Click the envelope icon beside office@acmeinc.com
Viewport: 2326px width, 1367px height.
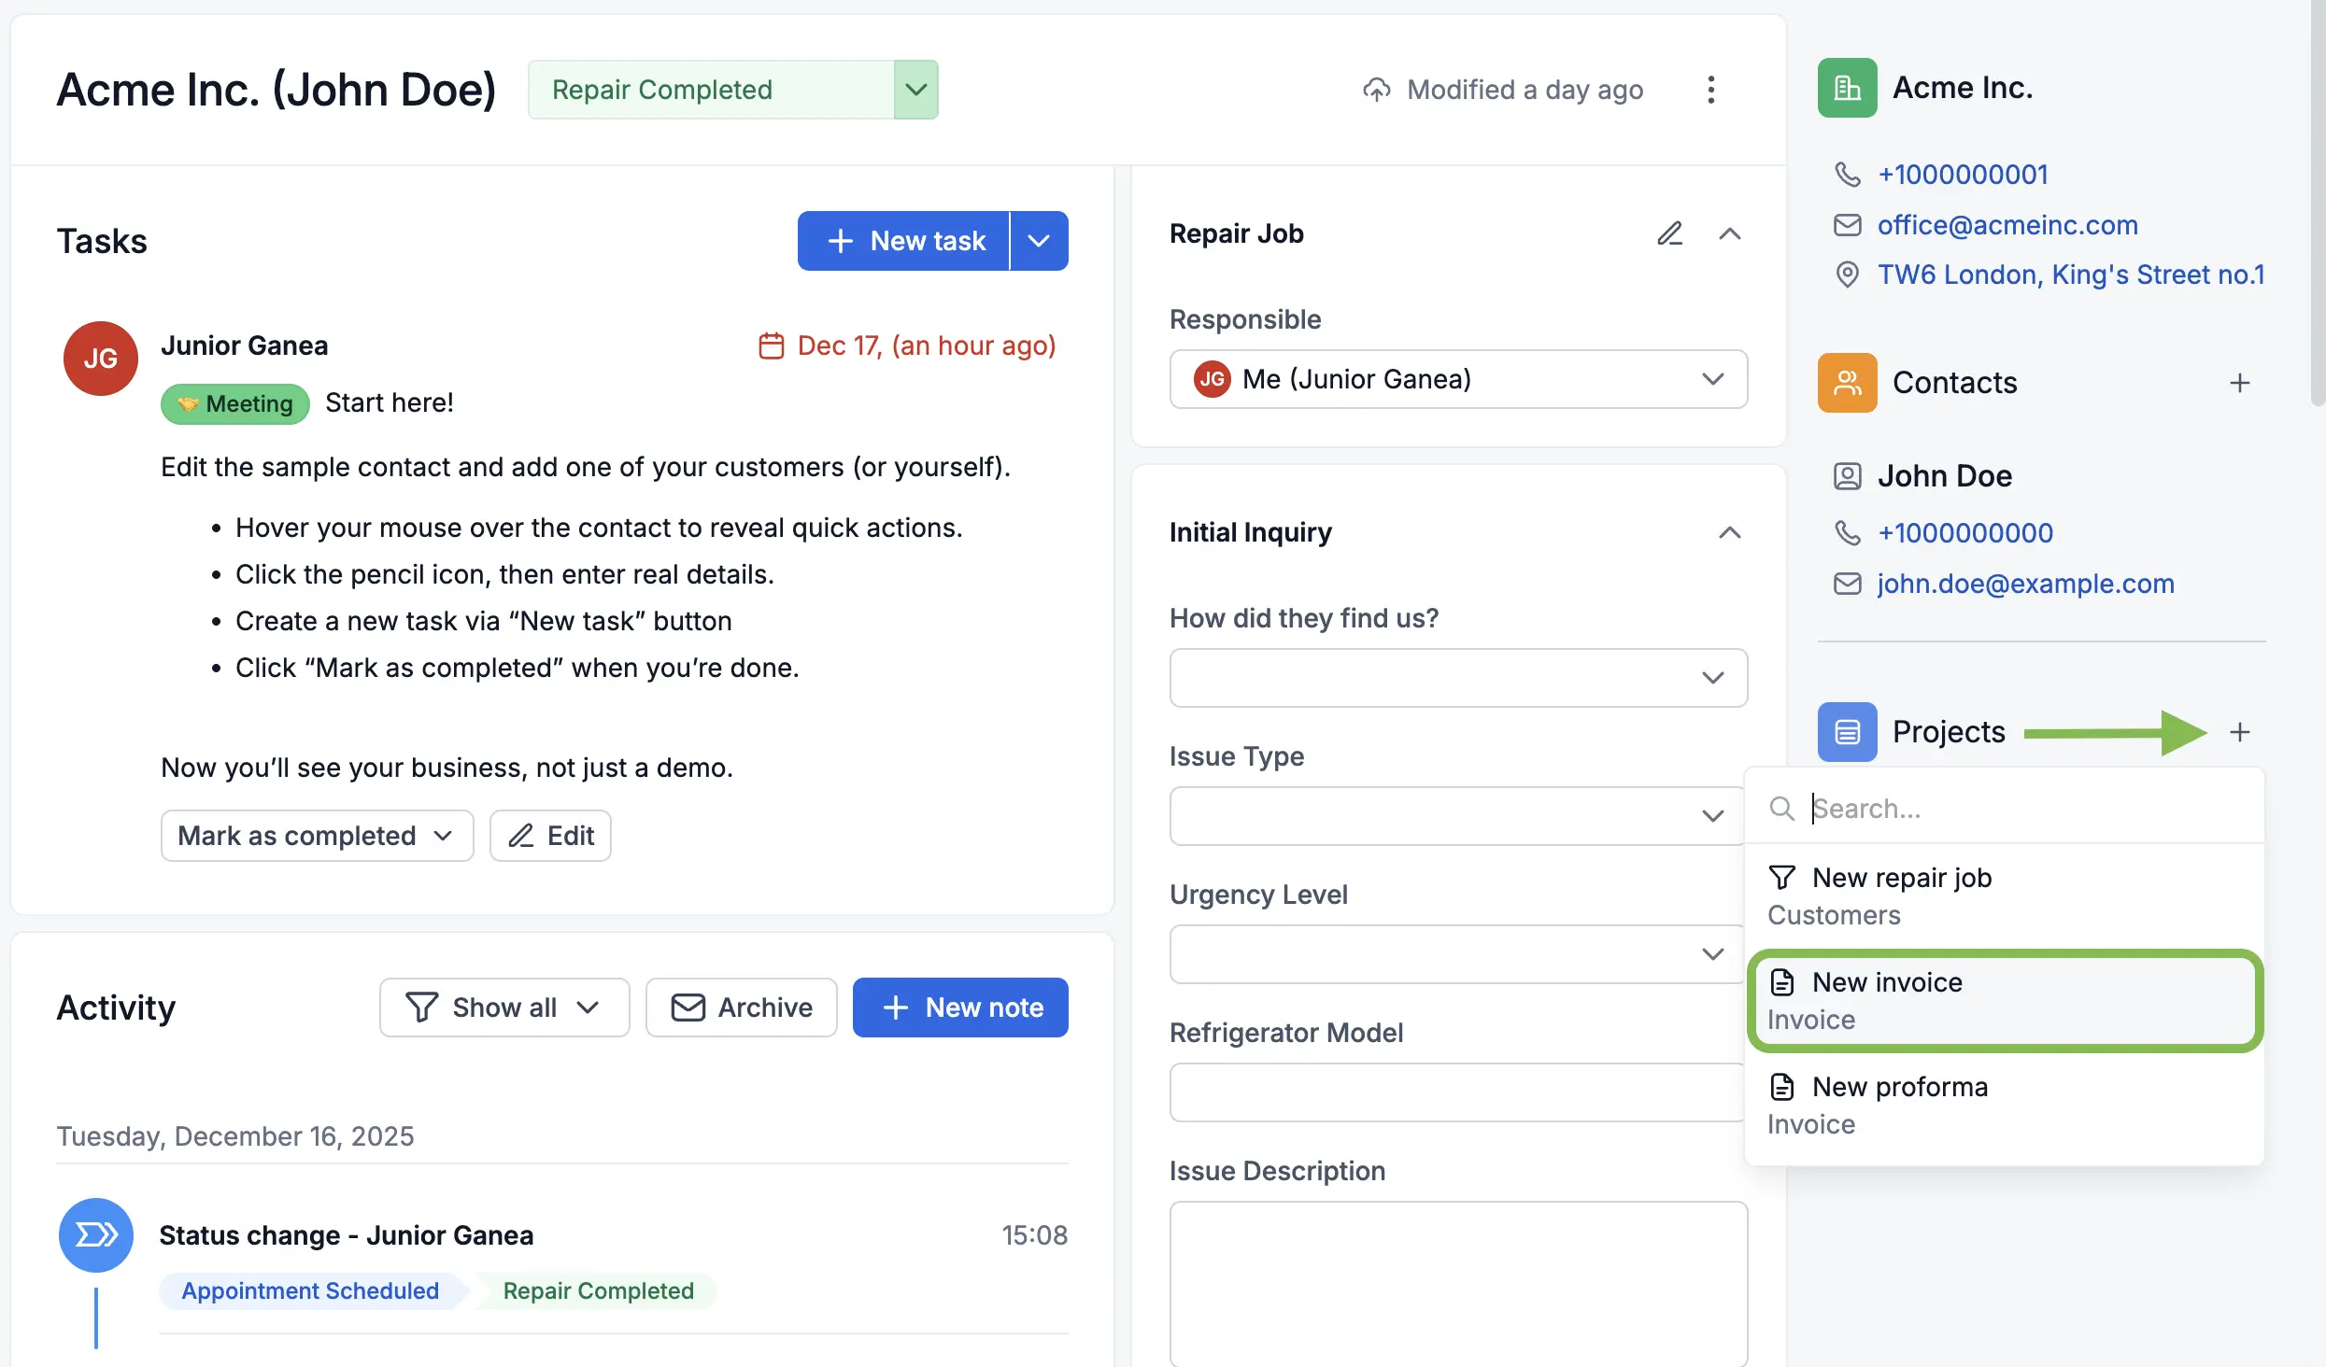[x=1847, y=225]
